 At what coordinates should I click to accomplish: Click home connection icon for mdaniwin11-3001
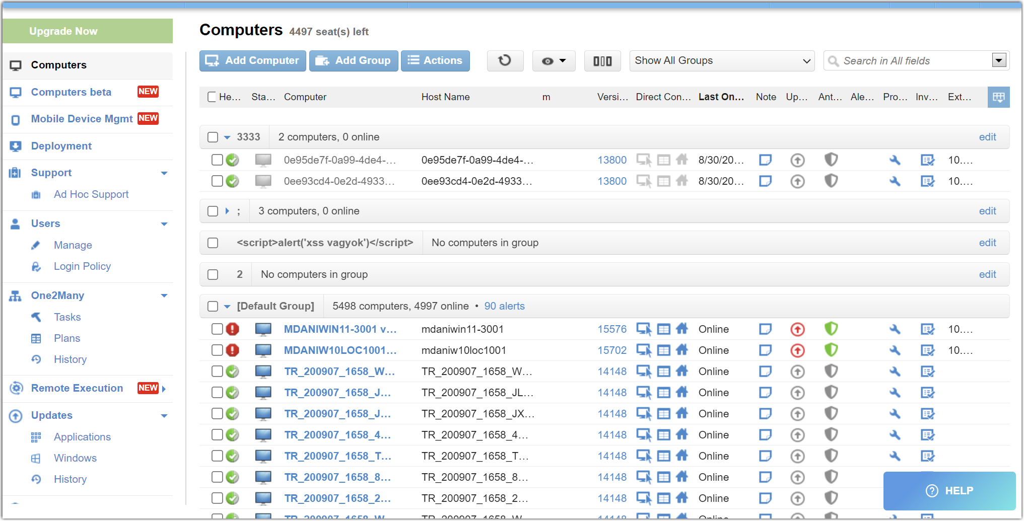point(682,329)
